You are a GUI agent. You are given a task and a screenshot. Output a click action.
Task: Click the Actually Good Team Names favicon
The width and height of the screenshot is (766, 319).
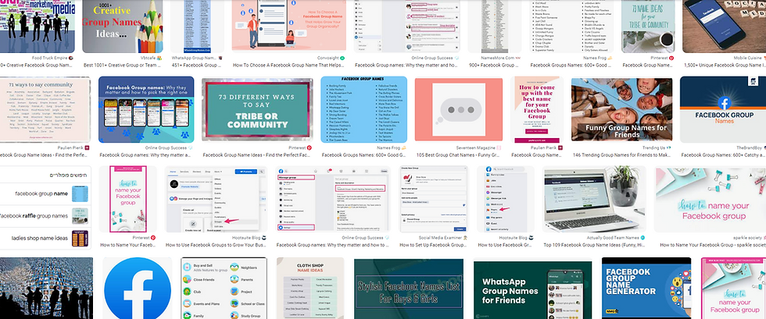(x=644, y=238)
